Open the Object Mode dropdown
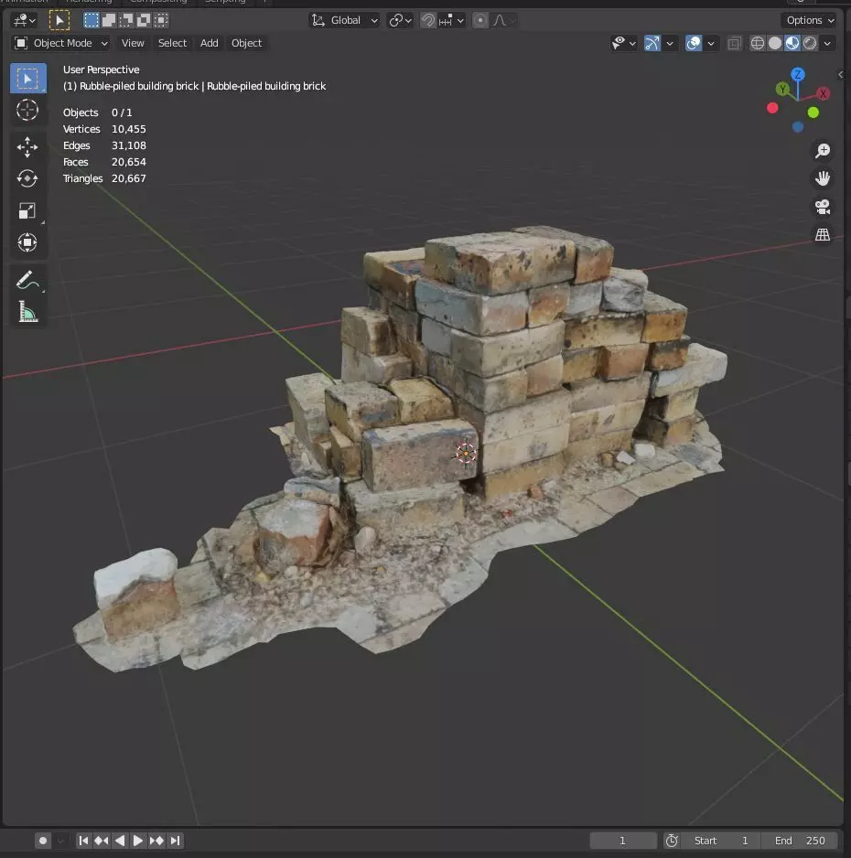Screen dimensions: 851x858 (60, 43)
